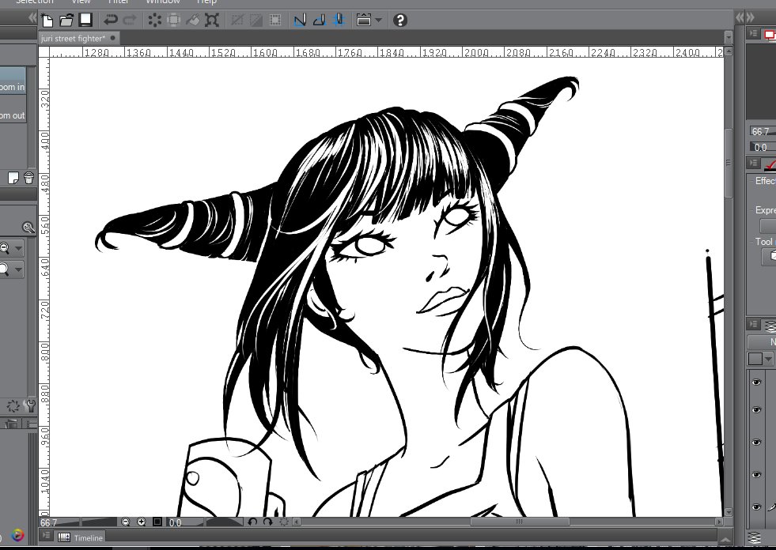Toggle Snap to Ruler
The height and width of the screenshot is (550, 776).
coord(301,21)
